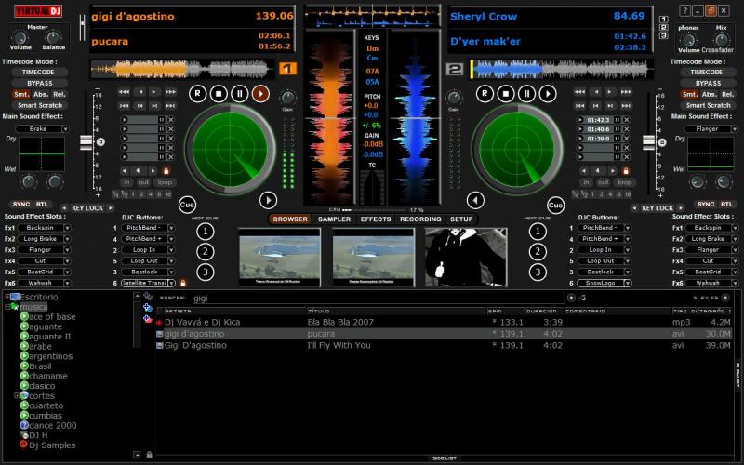Open the SIDE LIST panel

(445, 458)
